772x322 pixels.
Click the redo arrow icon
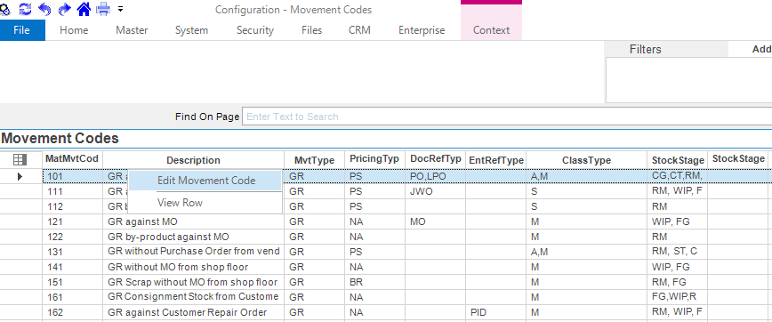pos(64,9)
